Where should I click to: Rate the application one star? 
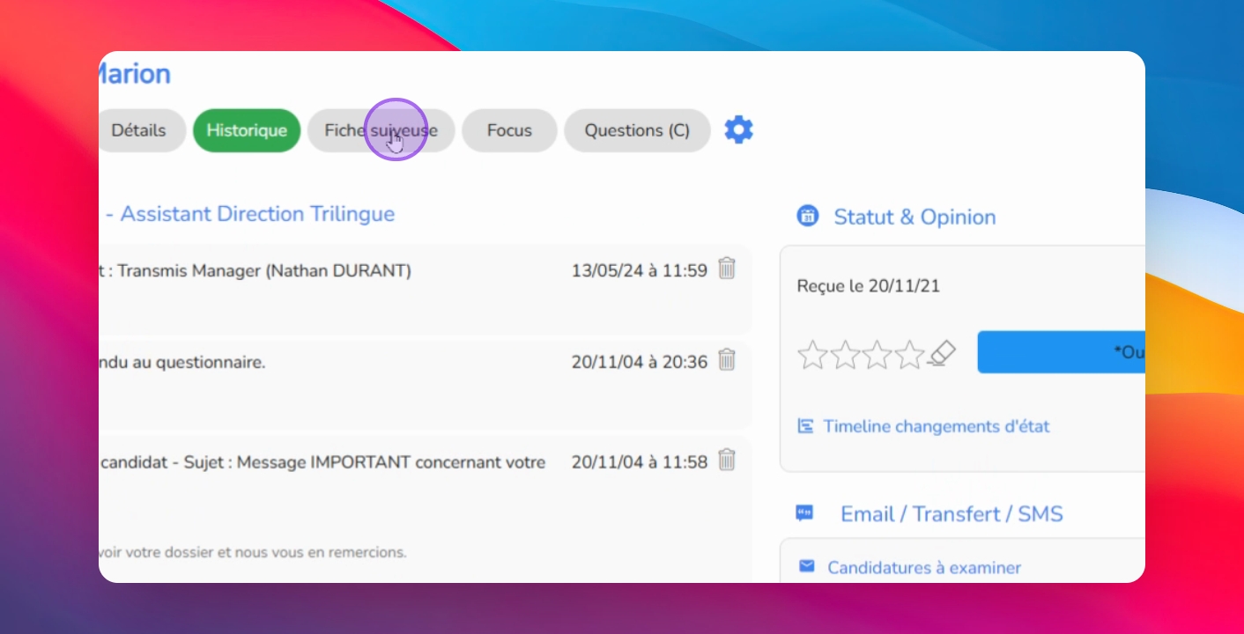[812, 355]
